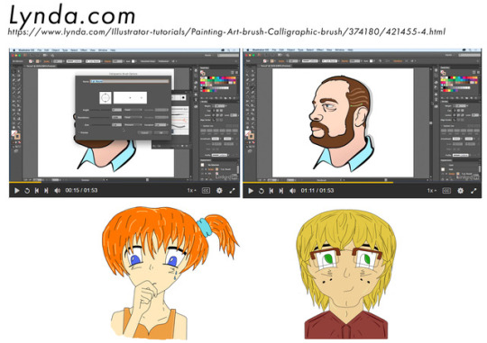
Task: Skip to previous on left video player
Action: [x=37, y=191]
